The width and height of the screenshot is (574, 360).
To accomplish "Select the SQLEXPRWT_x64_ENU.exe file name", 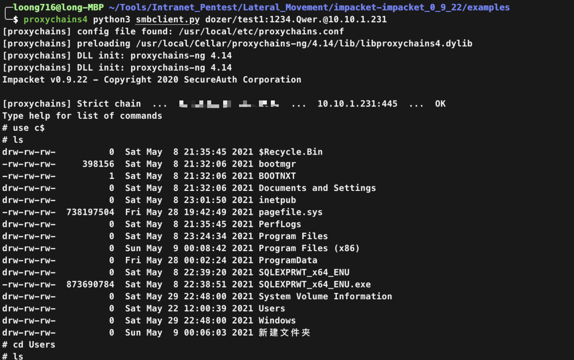I will 315,284.
